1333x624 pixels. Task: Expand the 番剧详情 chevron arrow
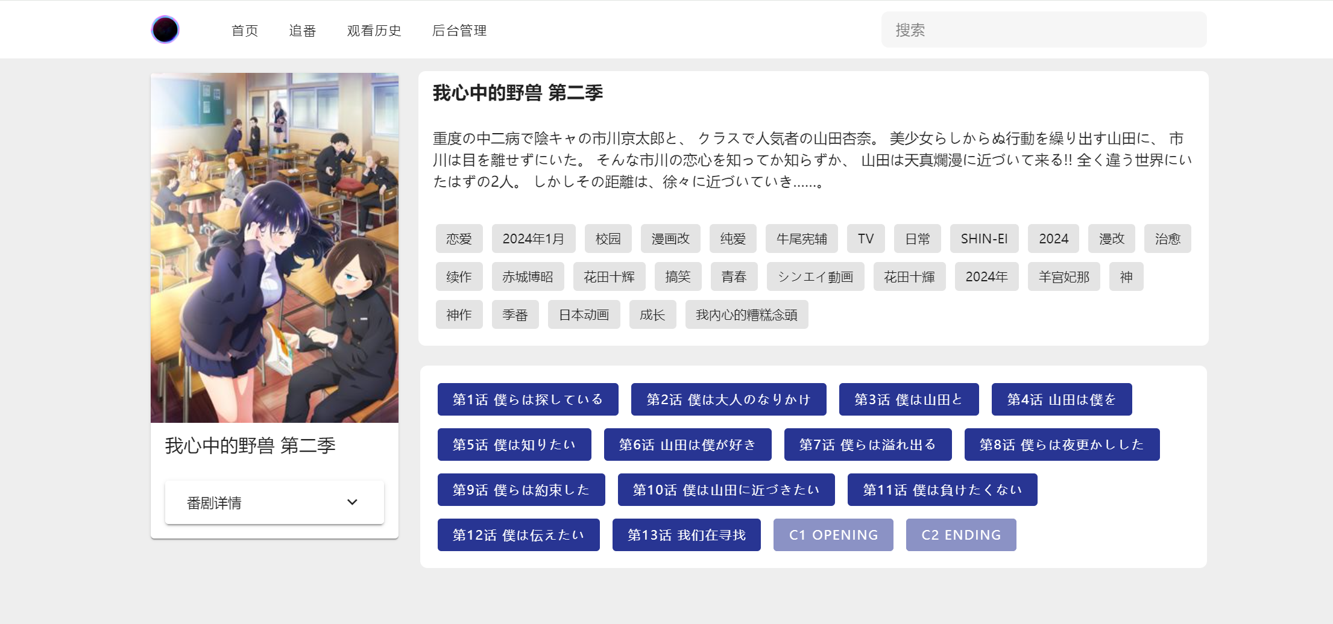coord(352,502)
